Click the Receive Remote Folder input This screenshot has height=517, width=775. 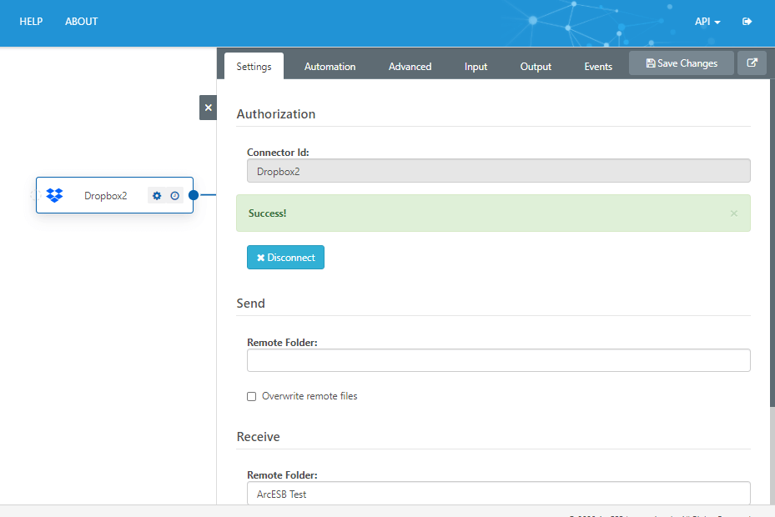[x=499, y=494]
